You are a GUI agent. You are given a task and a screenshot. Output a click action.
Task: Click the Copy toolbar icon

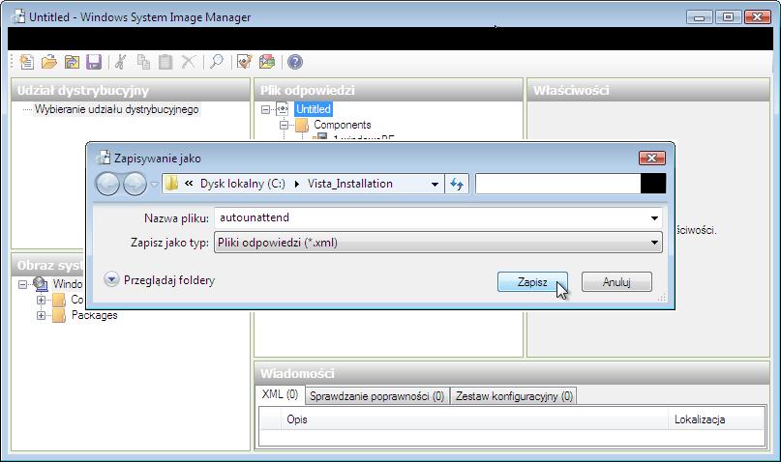pos(143,62)
